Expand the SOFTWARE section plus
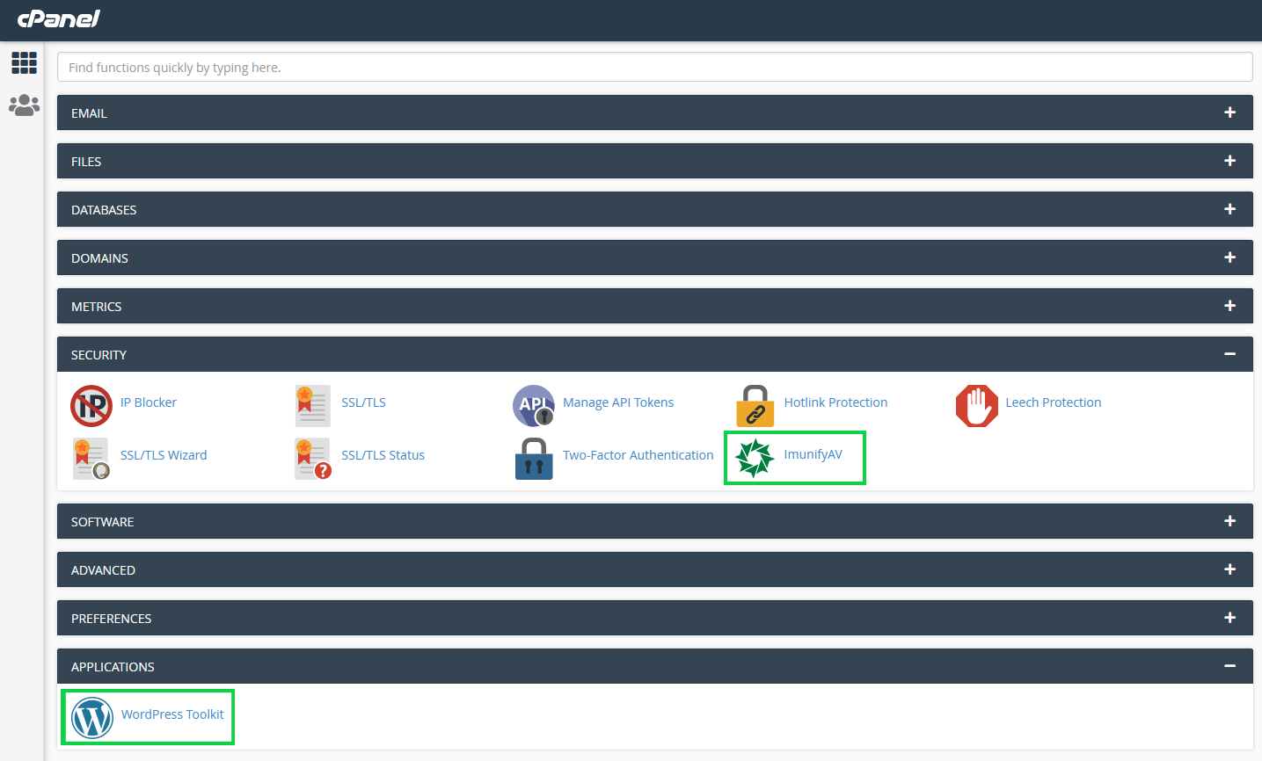 [1229, 521]
